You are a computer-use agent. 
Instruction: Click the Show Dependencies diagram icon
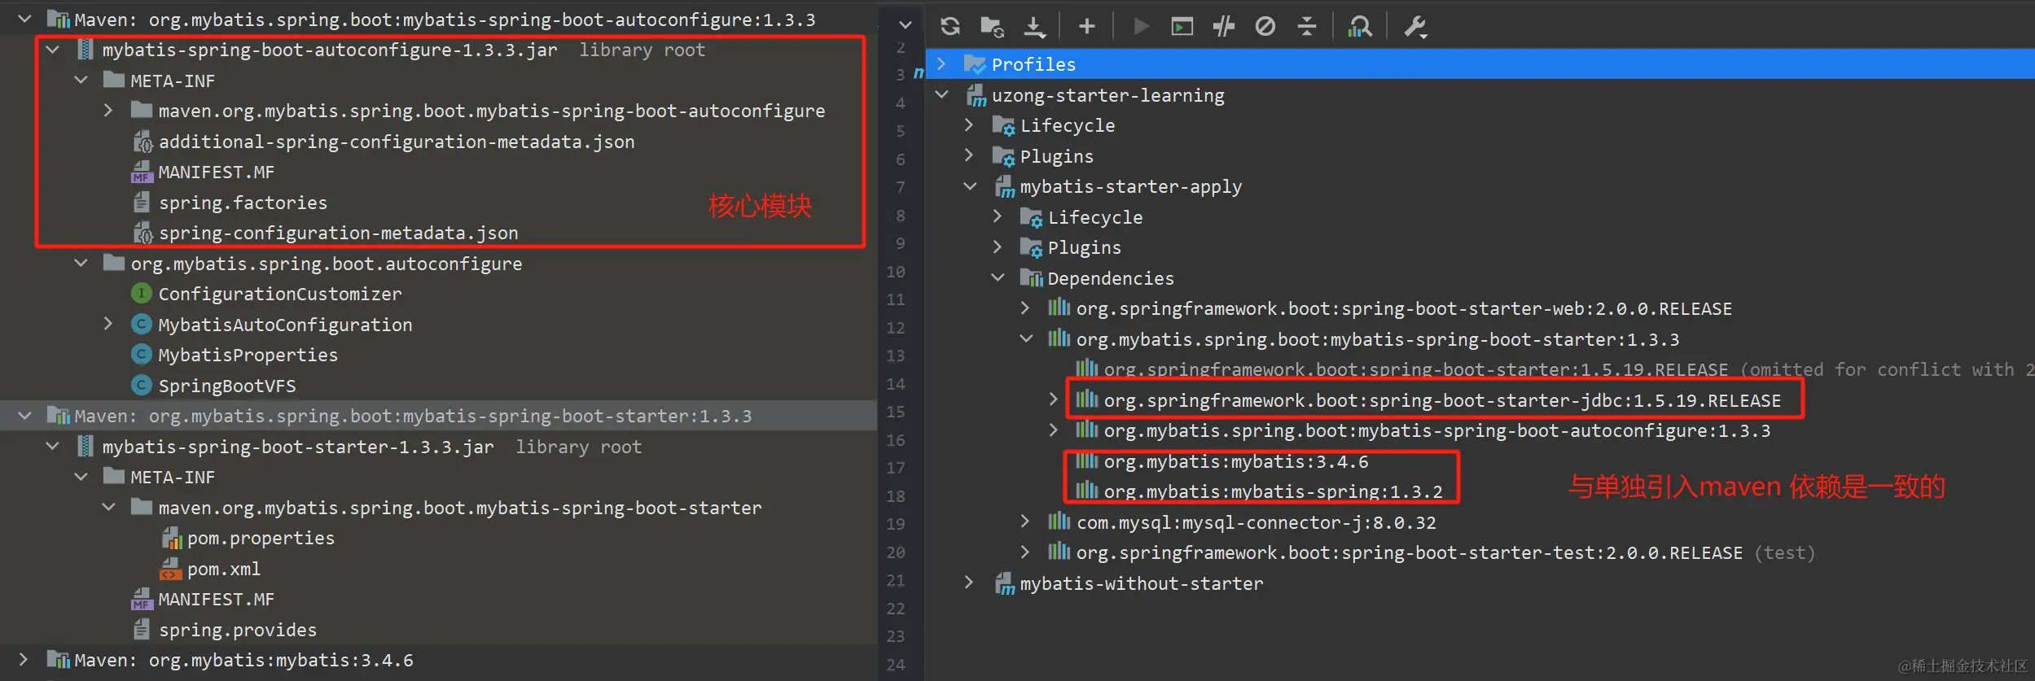pos(1359,27)
